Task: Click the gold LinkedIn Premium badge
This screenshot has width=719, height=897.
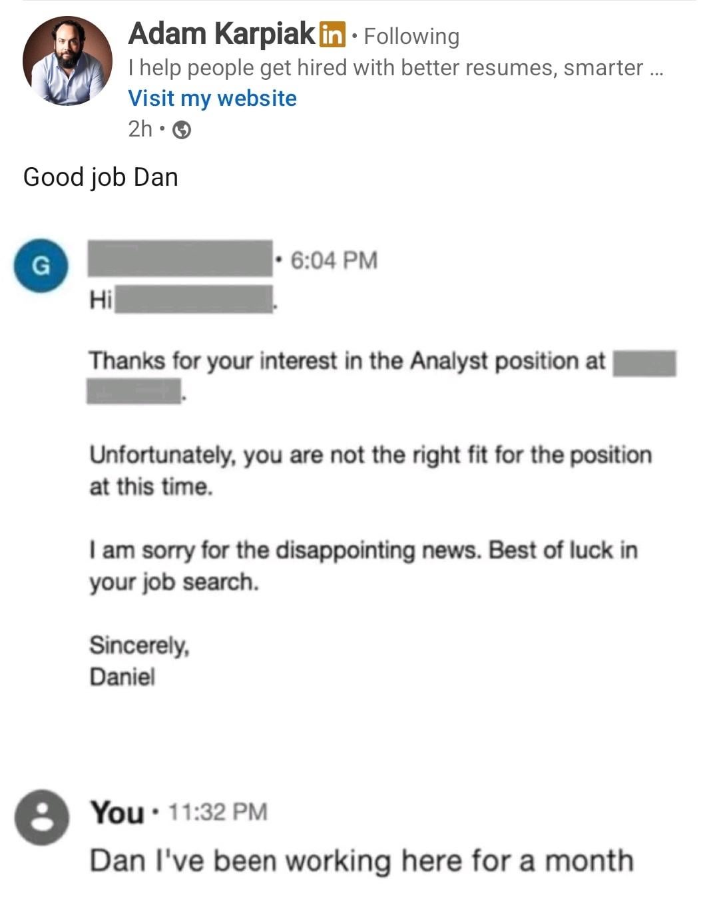Action: coord(333,34)
